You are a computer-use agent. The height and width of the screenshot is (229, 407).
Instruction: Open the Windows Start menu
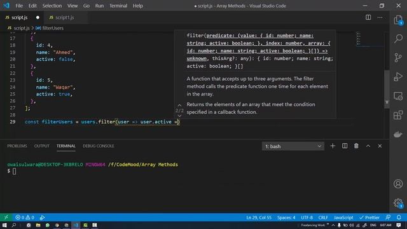click(4, 225)
